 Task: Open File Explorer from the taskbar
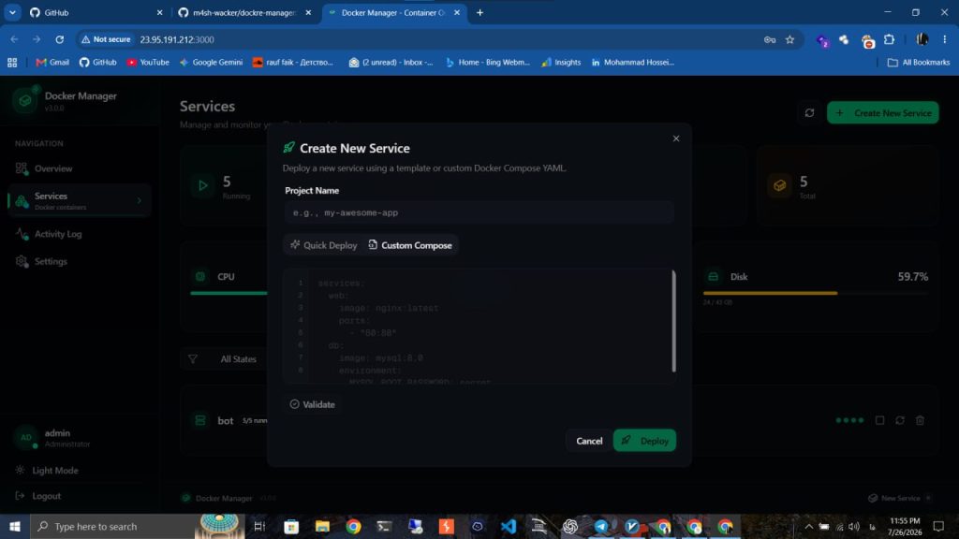322,526
